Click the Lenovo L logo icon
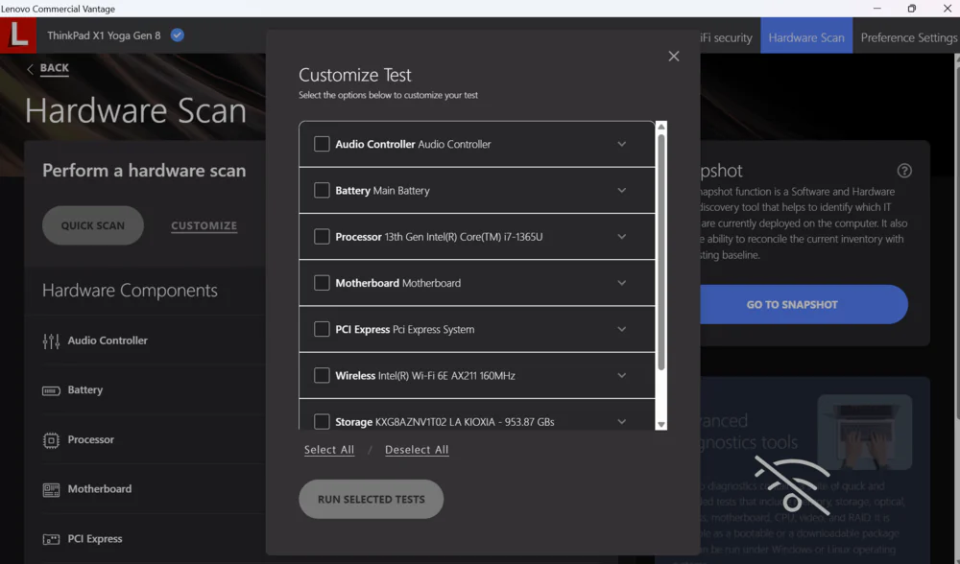The image size is (960, 564). (17, 35)
